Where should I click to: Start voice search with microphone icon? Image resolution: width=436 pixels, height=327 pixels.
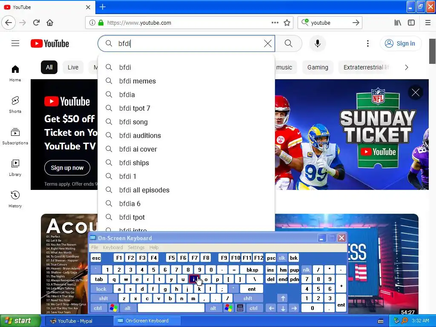[x=318, y=43]
